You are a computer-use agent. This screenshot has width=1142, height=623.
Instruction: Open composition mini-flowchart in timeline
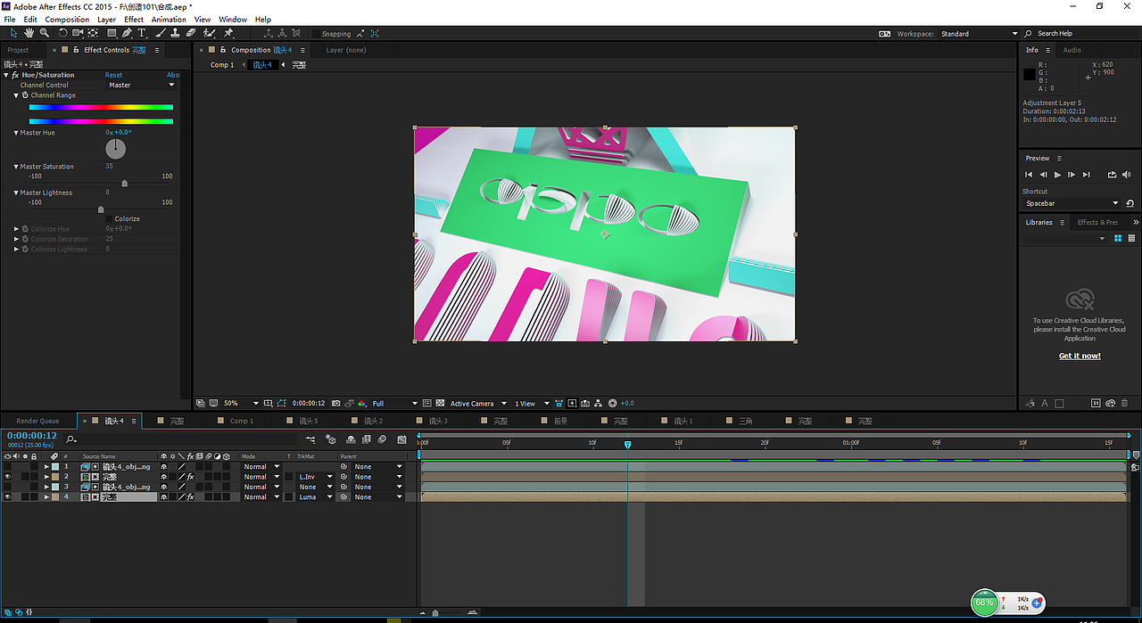coord(310,439)
